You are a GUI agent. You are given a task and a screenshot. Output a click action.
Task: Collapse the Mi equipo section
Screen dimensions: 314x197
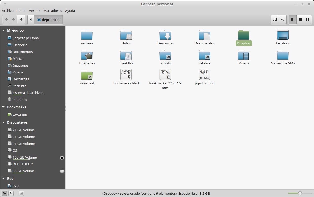click(3, 30)
